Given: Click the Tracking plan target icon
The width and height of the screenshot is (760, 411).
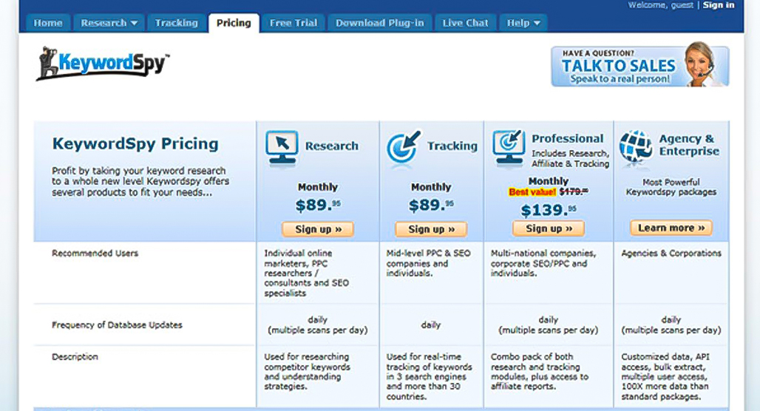Looking at the screenshot, I should 404,146.
